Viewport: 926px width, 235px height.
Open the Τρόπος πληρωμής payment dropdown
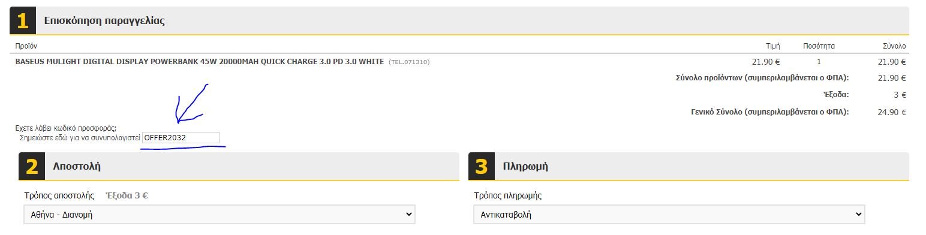click(x=669, y=214)
